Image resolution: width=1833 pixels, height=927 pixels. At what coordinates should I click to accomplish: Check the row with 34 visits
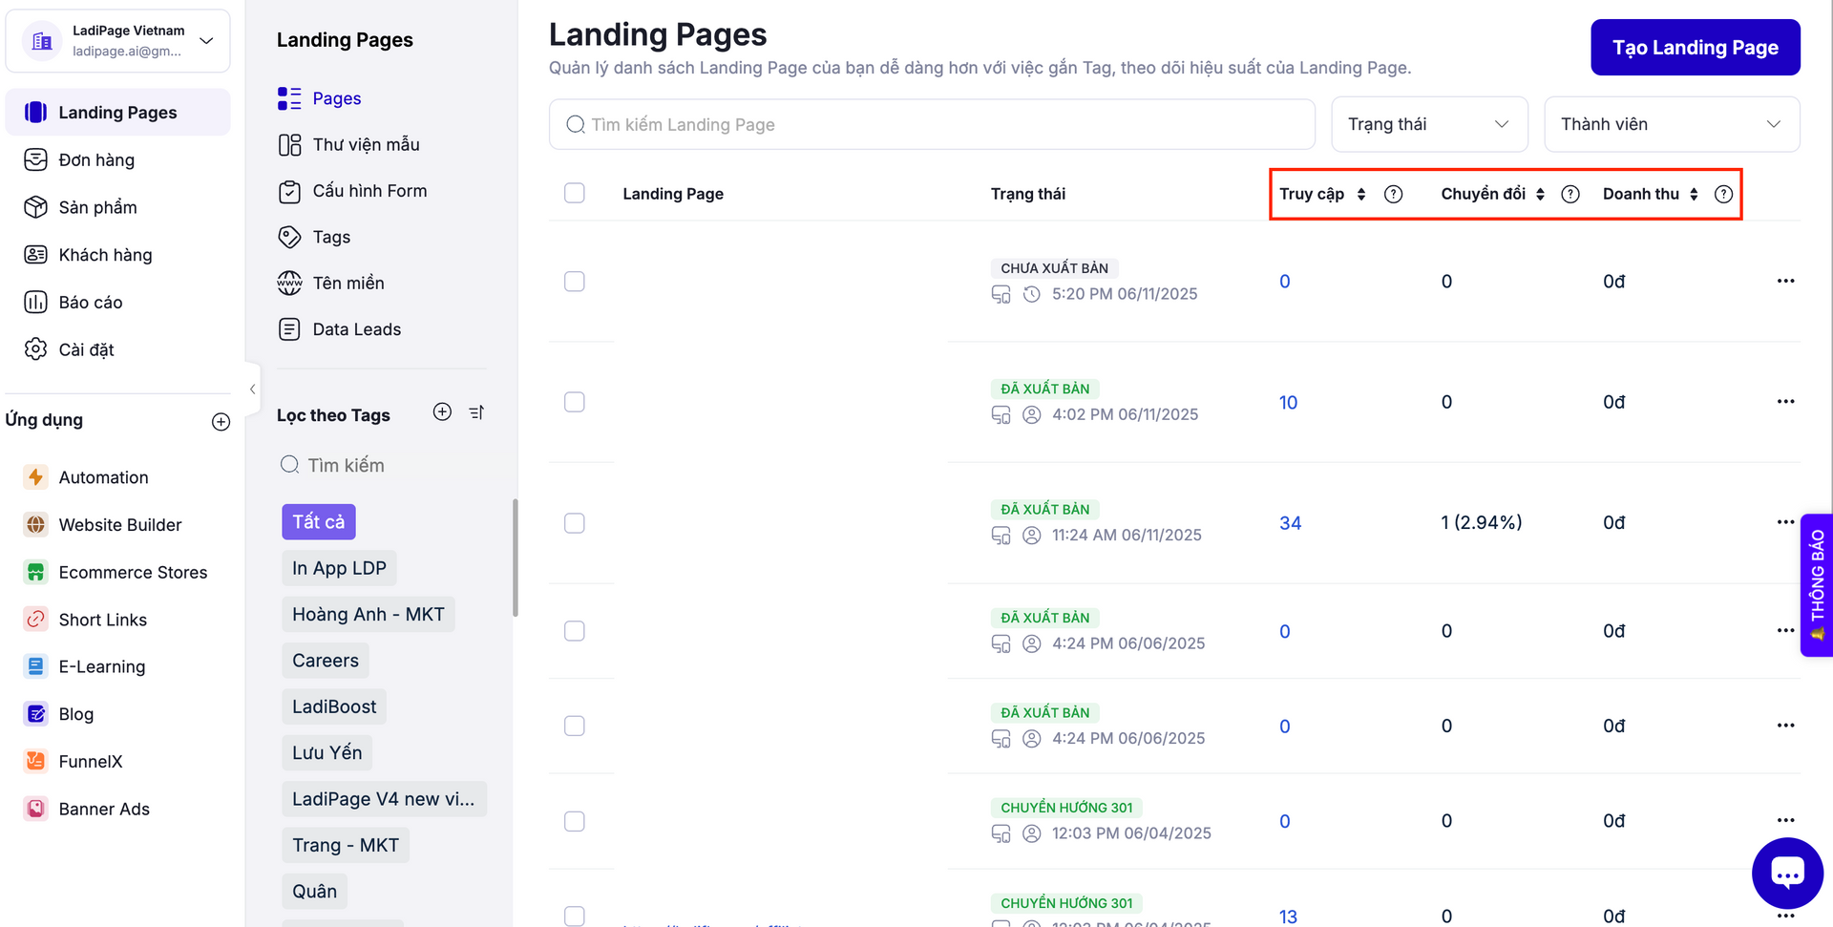(x=575, y=523)
